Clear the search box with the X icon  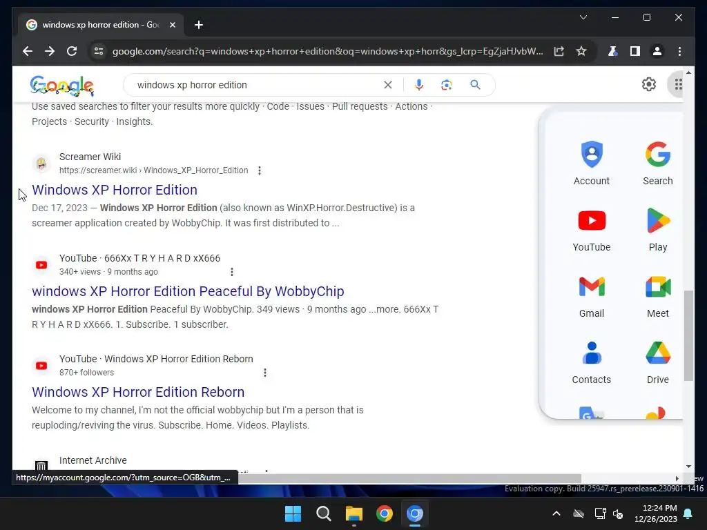point(388,85)
